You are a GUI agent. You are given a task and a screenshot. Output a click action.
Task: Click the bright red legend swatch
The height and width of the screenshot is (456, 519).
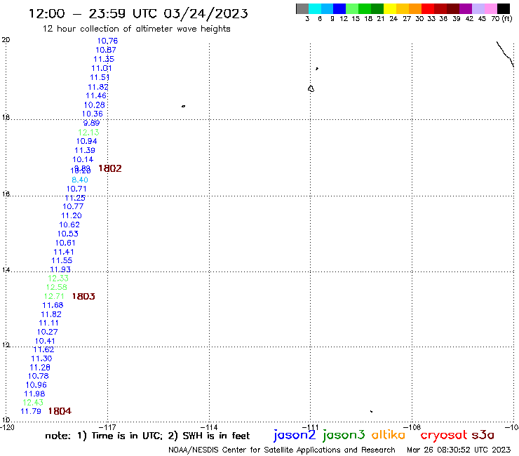428,8
